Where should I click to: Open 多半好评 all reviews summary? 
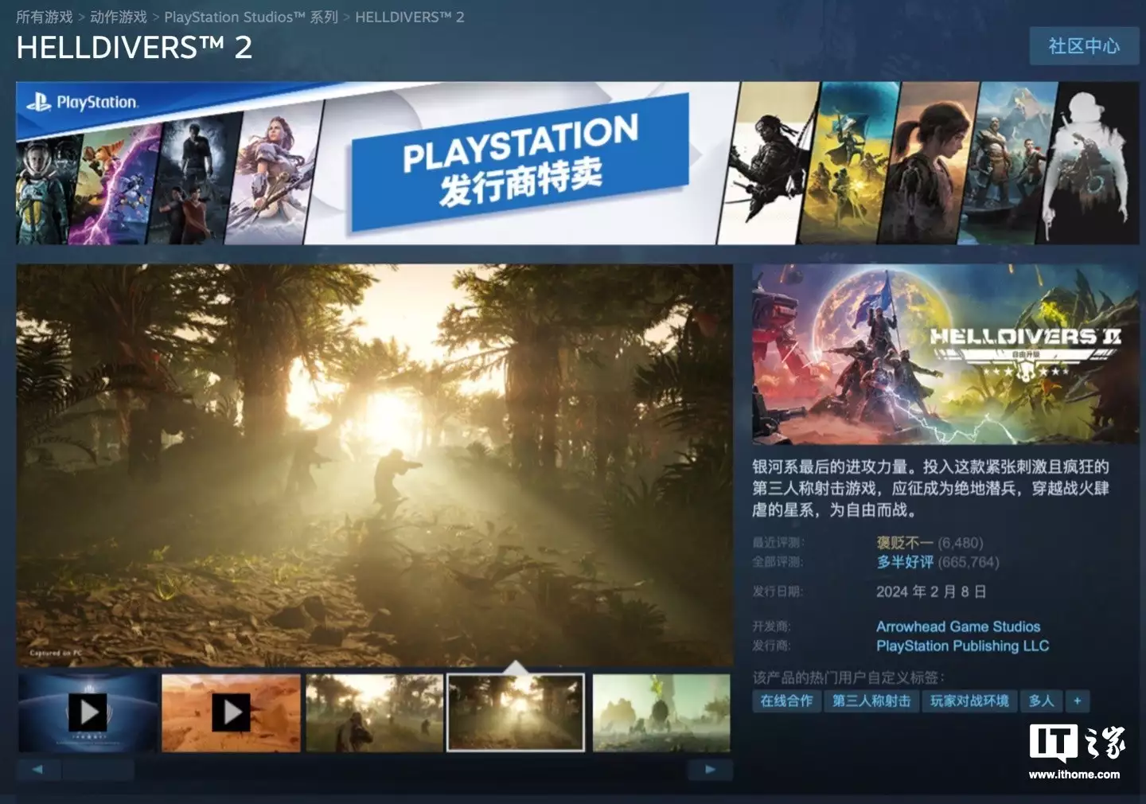point(905,562)
